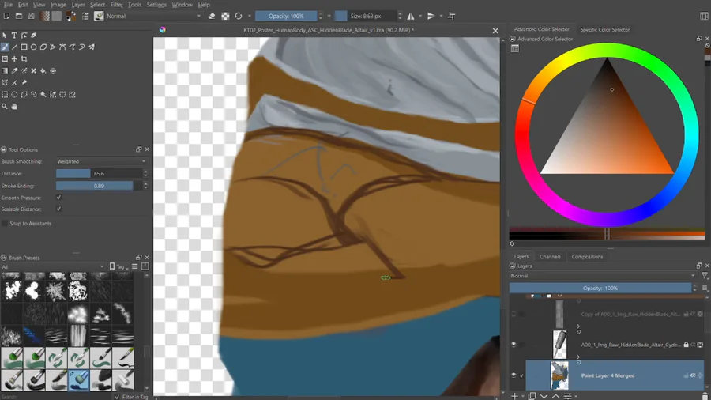Toggle alpha lock on Paint Layer 4 Merged
The width and height of the screenshot is (711, 400).
click(693, 375)
